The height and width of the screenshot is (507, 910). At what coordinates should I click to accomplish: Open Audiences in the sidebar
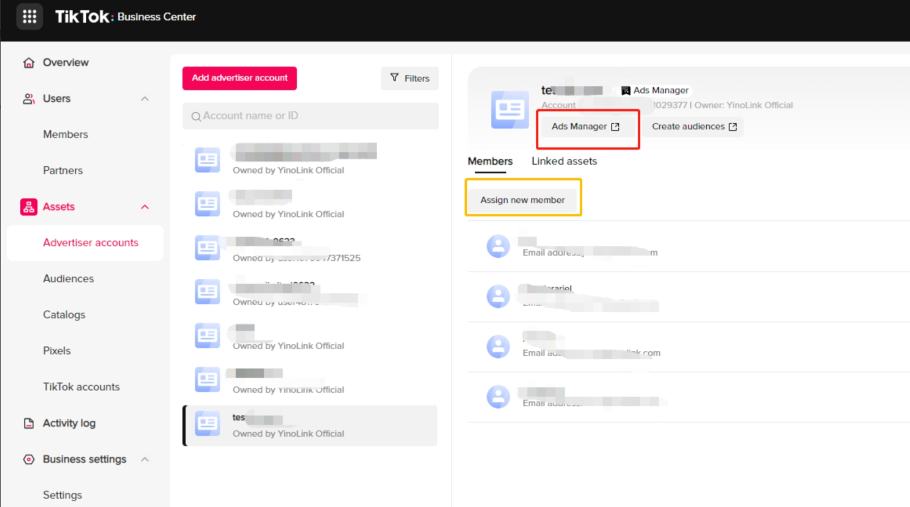point(68,279)
